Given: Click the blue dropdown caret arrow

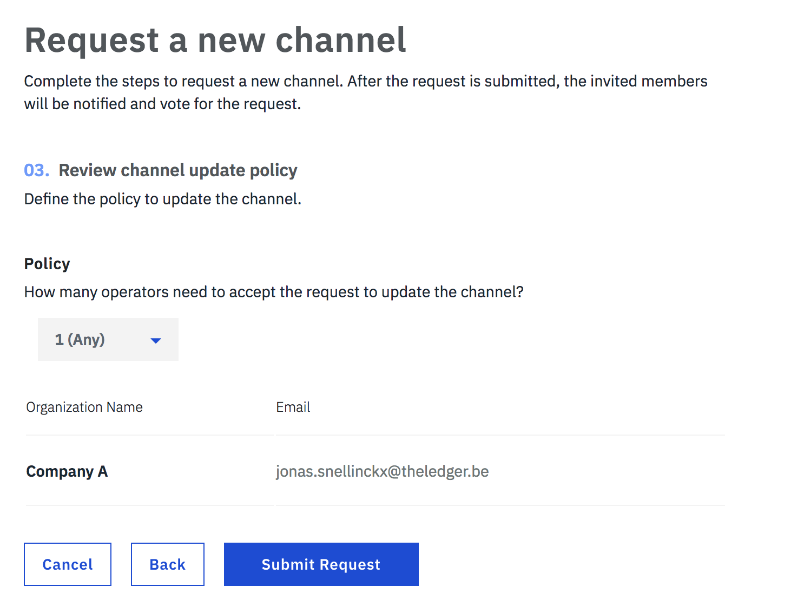Looking at the screenshot, I should tap(156, 341).
